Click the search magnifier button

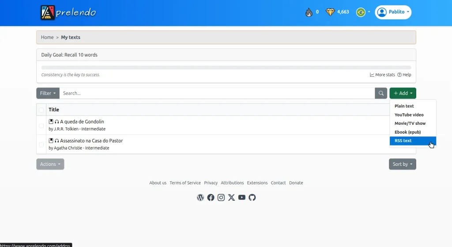[x=381, y=93]
